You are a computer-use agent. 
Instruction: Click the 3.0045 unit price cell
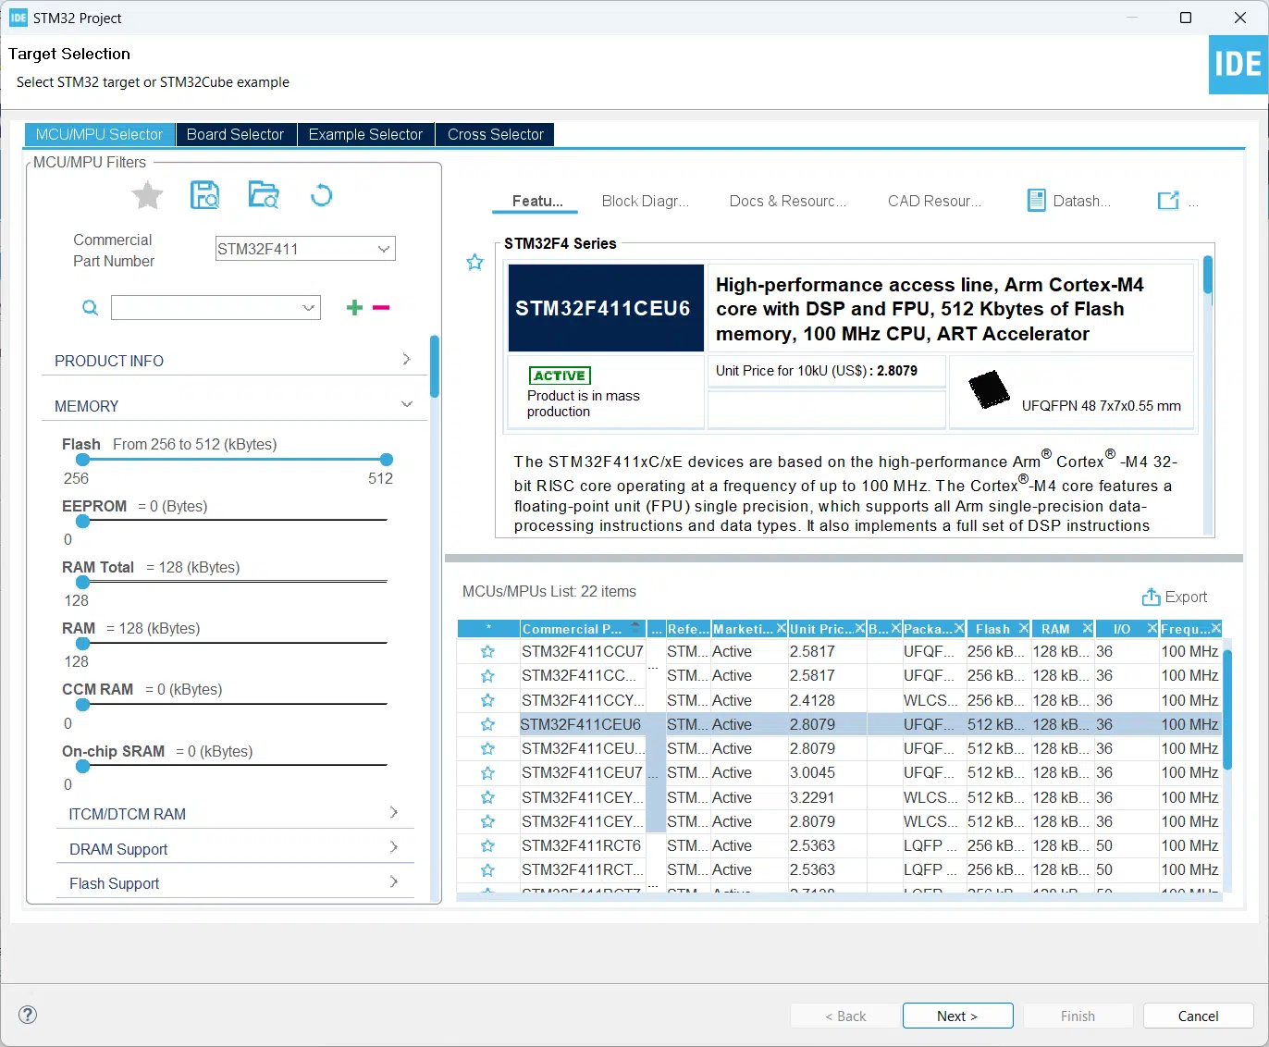[x=827, y=773]
